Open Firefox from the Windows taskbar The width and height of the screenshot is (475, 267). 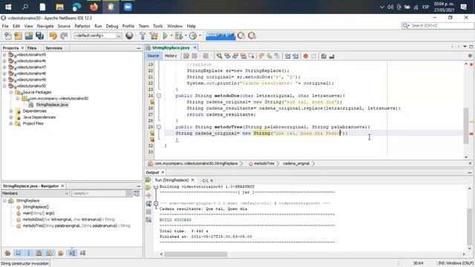point(94,7)
